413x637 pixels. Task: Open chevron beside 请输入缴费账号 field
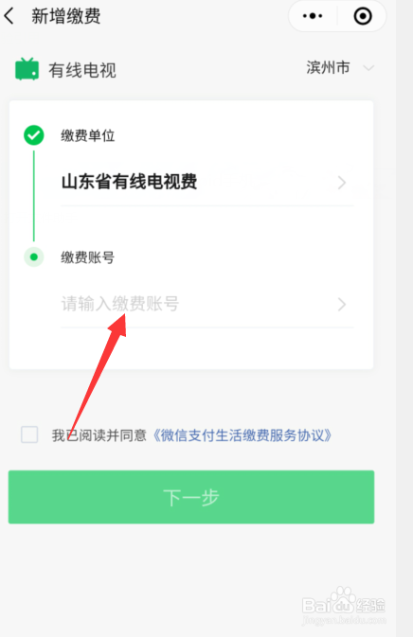pos(341,304)
